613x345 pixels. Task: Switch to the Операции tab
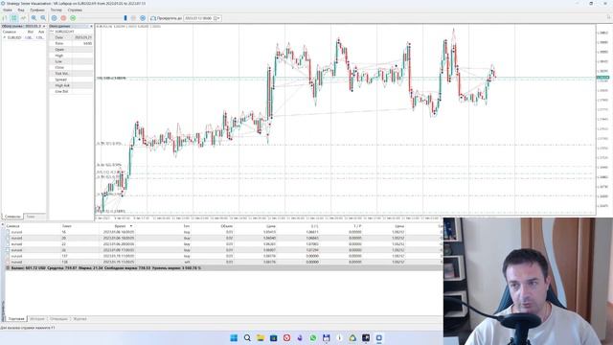58,319
